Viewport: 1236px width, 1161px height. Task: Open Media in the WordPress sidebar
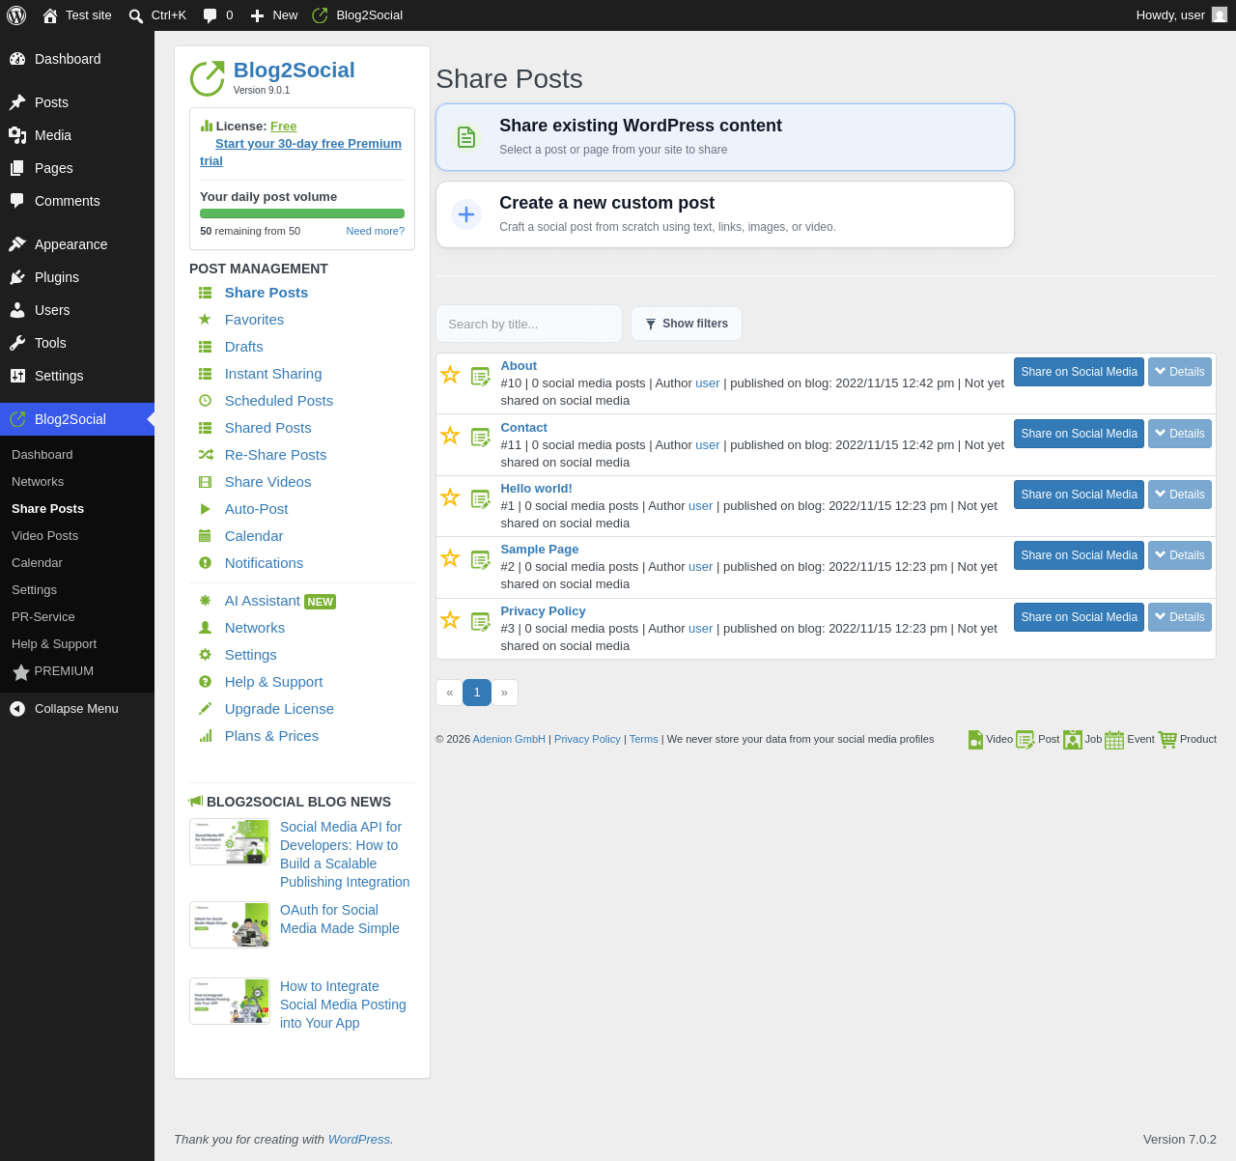tap(77, 135)
